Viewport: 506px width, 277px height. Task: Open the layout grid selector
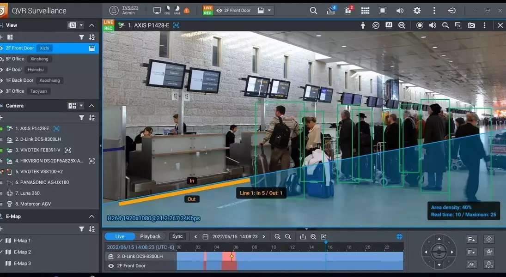tap(365, 11)
